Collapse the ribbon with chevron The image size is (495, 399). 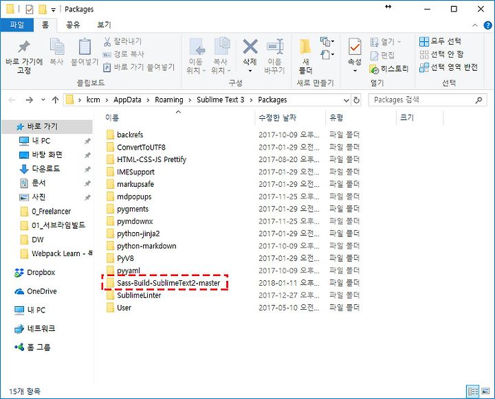pyautogui.click(x=474, y=25)
